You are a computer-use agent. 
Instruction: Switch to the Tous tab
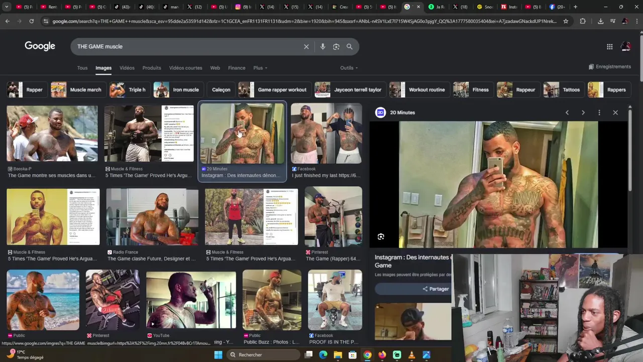[x=82, y=68]
